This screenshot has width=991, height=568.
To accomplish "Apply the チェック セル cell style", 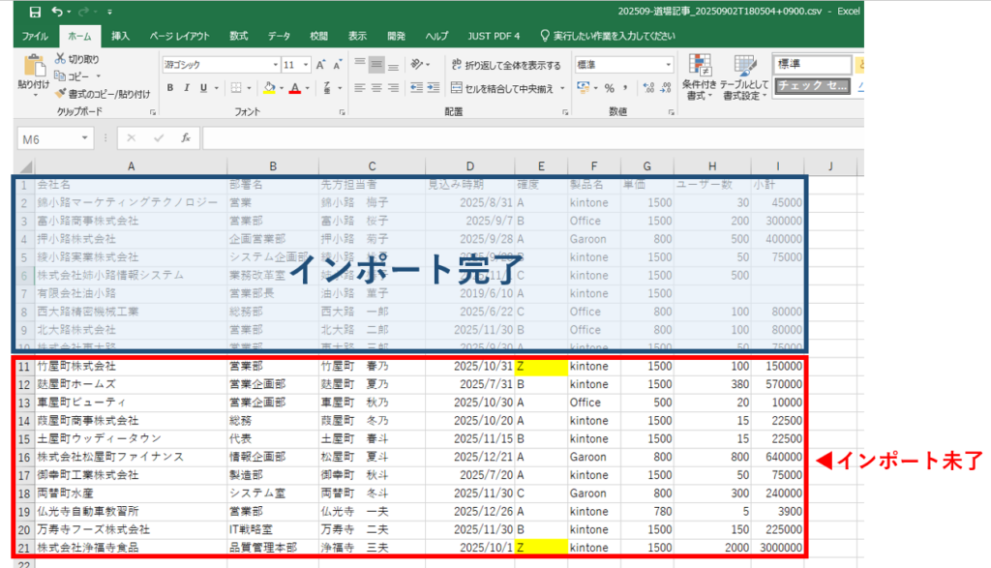I will [811, 86].
